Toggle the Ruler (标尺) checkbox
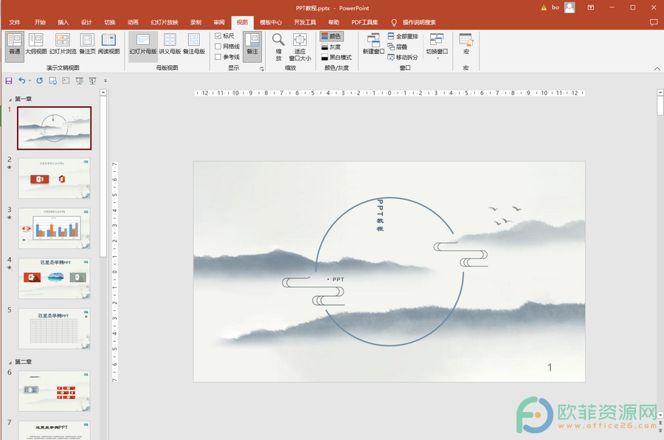This screenshot has width=664, height=440. [218, 36]
